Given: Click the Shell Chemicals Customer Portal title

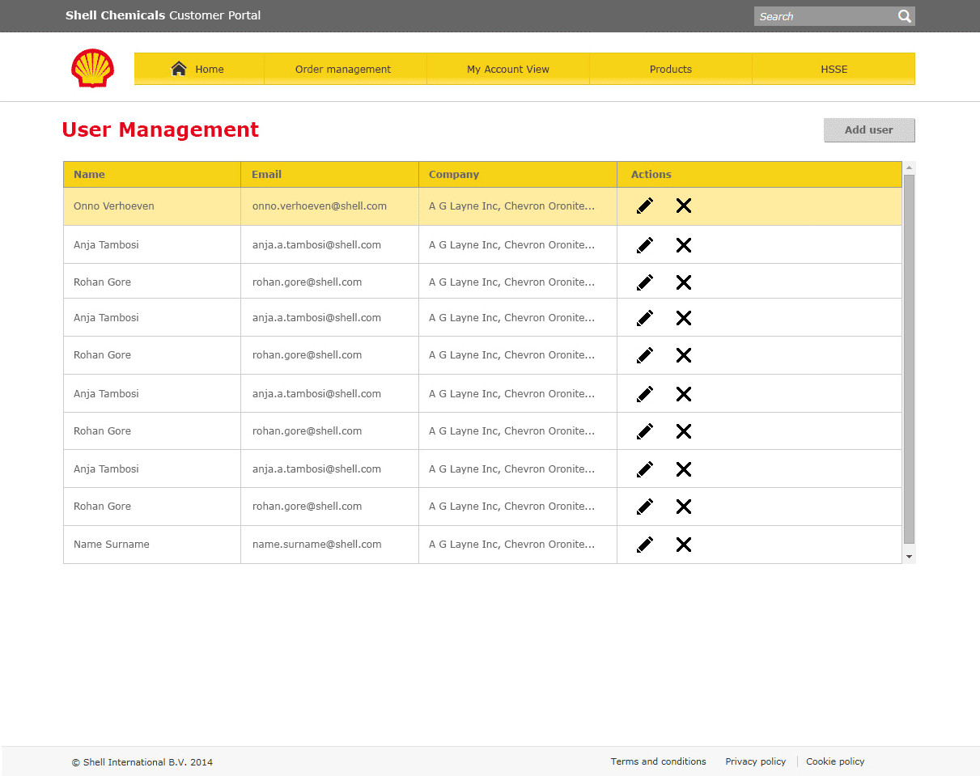Looking at the screenshot, I should click(x=163, y=15).
